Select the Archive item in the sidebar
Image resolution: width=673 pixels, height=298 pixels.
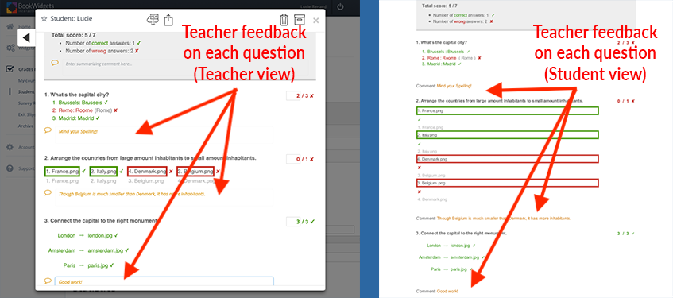tap(25, 126)
